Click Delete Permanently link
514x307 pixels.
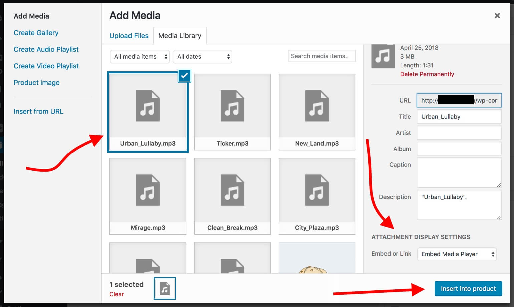click(427, 74)
